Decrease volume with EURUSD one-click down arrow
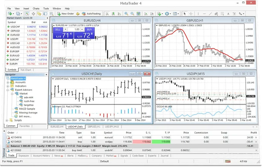The height and width of the screenshot is (168, 262). [x=65, y=29]
